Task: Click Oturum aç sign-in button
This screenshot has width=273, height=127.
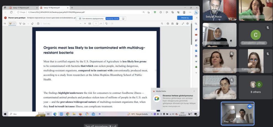Action: pyautogui.click(x=185, y=18)
